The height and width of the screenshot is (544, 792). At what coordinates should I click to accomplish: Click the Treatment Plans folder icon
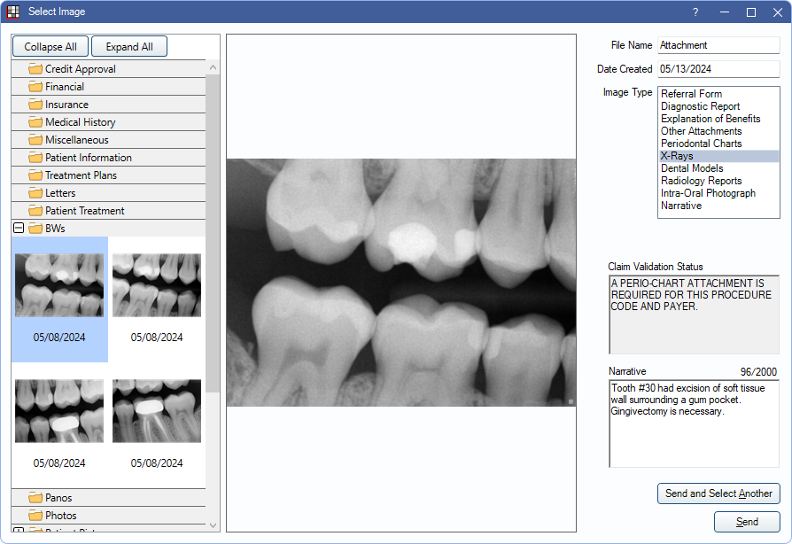pos(35,175)
